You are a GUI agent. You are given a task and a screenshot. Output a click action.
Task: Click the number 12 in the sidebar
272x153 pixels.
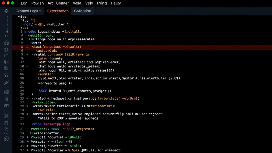click(x=6, y=36)
